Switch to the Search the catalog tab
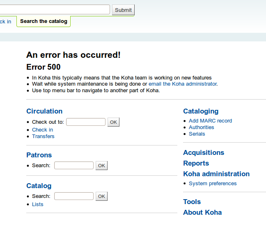 click(x=44, y=21)
